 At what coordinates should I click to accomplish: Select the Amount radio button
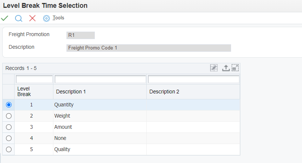tap(9, 127)
